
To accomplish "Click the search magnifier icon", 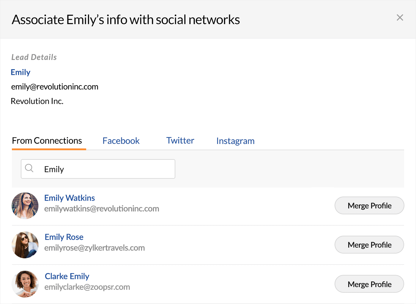I will coord(29,168).
